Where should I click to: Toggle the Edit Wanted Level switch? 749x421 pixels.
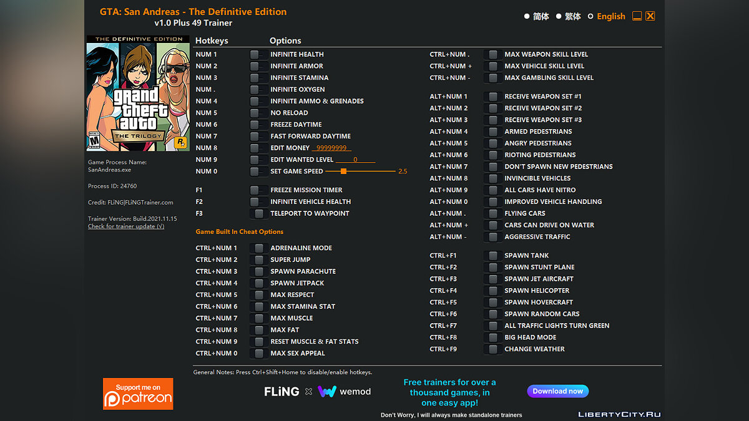coord(258,160)
